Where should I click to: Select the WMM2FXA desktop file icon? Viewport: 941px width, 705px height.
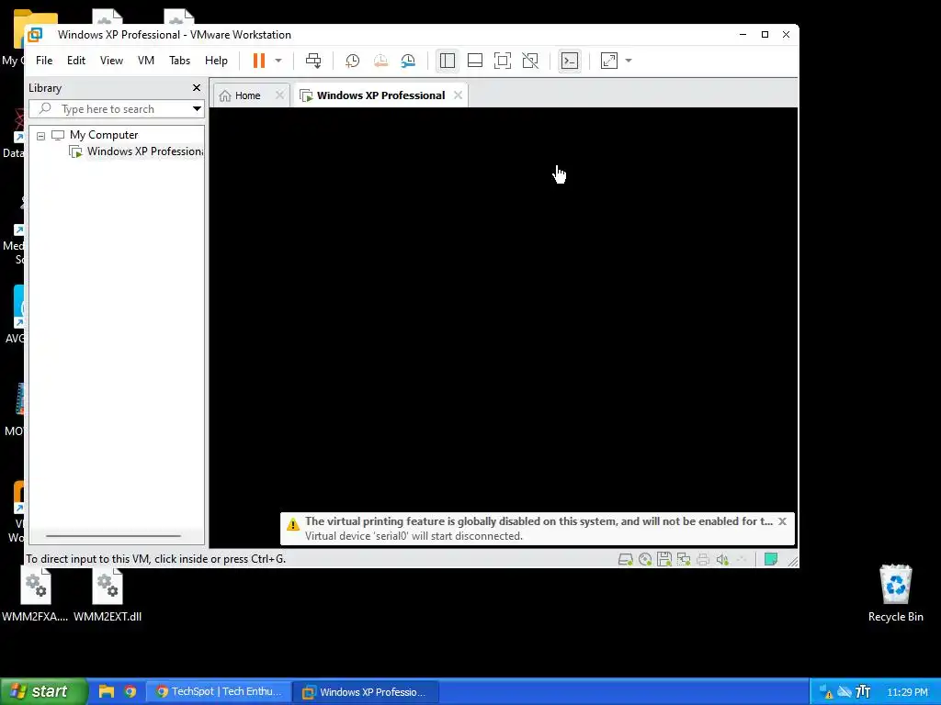coord(36,595)
